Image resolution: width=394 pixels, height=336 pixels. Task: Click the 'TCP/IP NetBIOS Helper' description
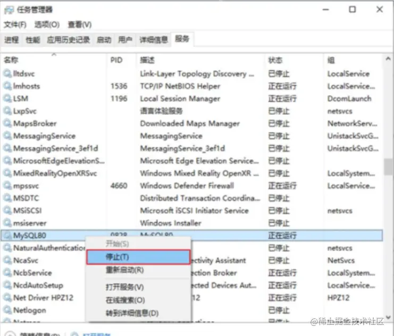coord(180,86)
